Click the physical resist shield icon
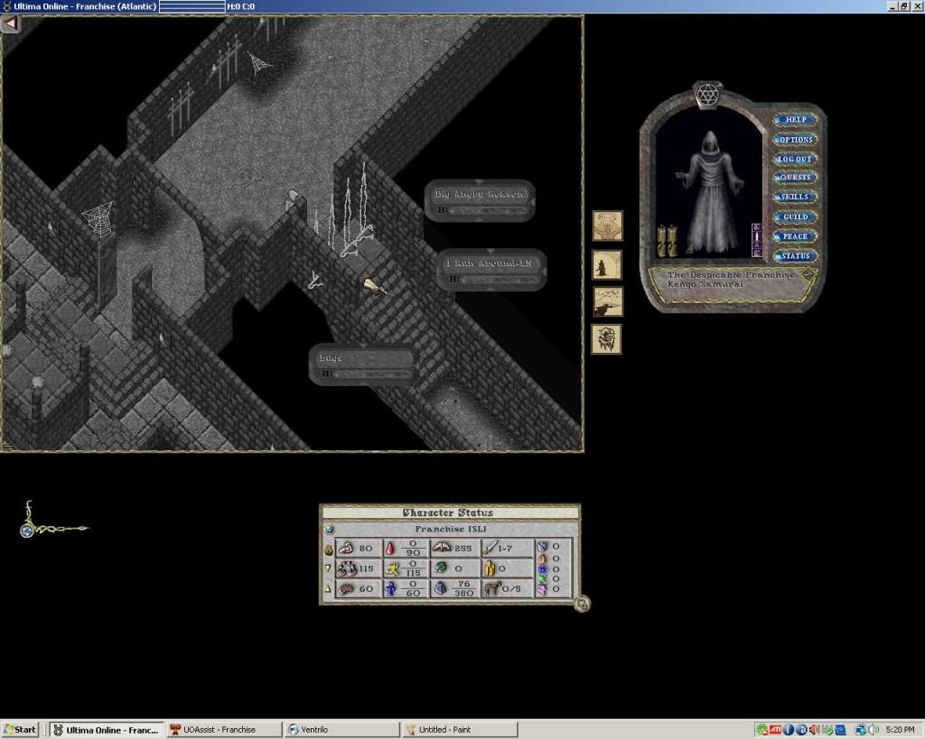 pos(542,547)
